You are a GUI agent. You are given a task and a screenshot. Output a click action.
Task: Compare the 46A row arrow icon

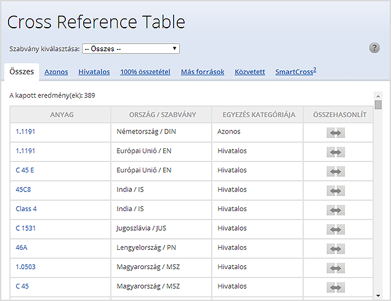(x=336, y=249)
